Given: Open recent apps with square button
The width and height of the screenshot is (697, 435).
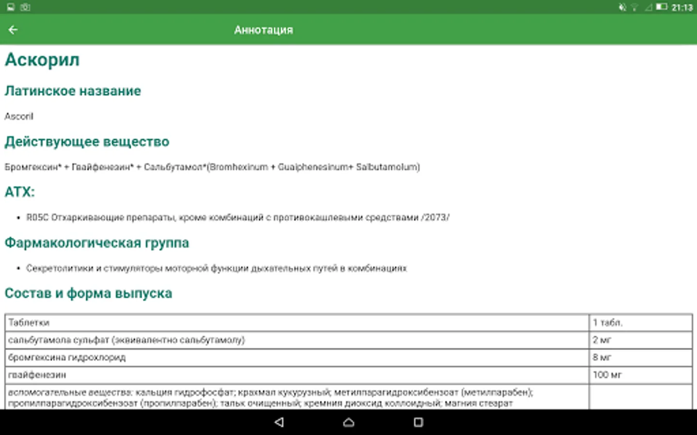Looking at the screenshot, I should coord(418,422).
